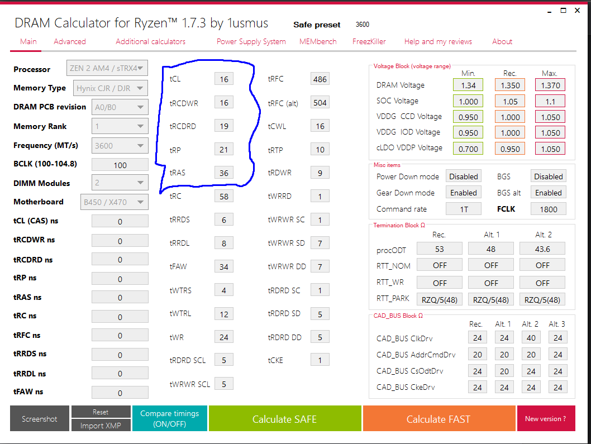Click the Calculate FAST button
Image resolution: width=591 pixels, height=444 pixels.
click(439, 418)
